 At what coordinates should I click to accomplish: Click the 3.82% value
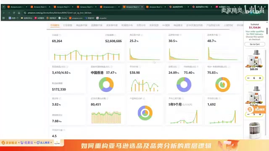coord(56,104)
